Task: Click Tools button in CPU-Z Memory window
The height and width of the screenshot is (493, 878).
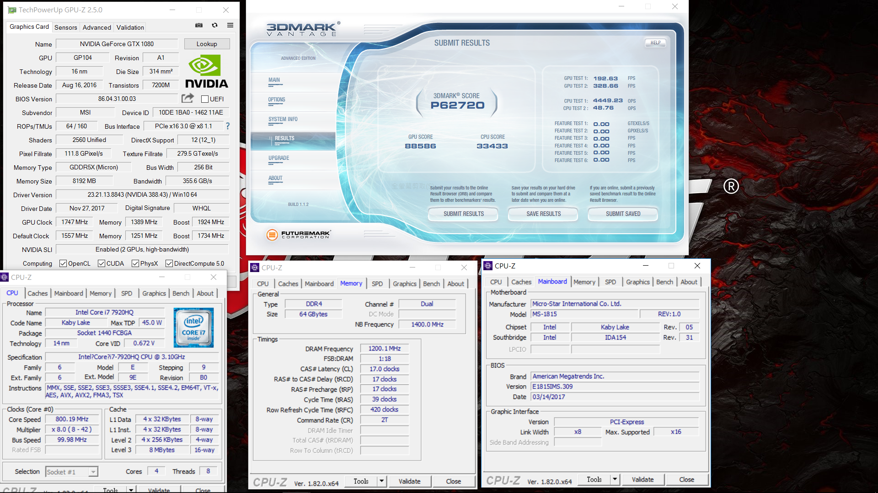Action: tap(361, 481)
